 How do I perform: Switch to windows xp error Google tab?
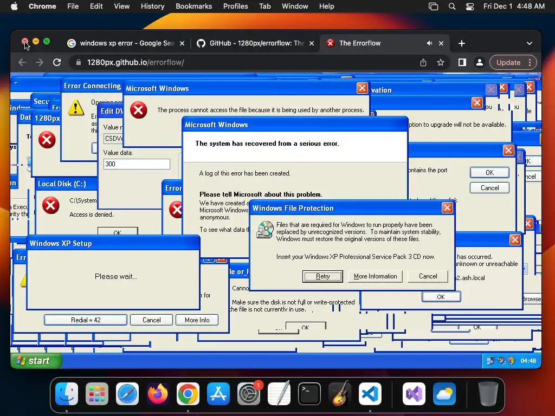pyautogui.click(x=126, y=43)
